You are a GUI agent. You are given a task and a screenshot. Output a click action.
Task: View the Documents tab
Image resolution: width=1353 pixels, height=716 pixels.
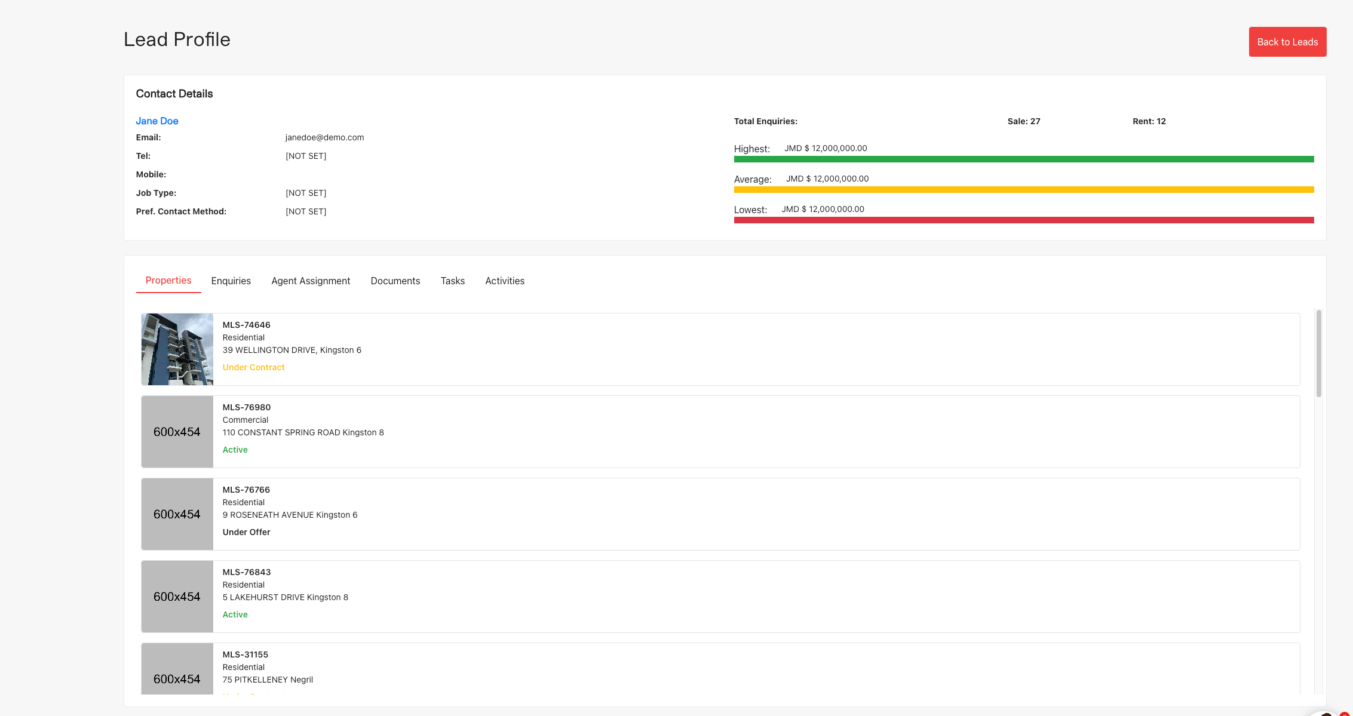pos(395,281)
